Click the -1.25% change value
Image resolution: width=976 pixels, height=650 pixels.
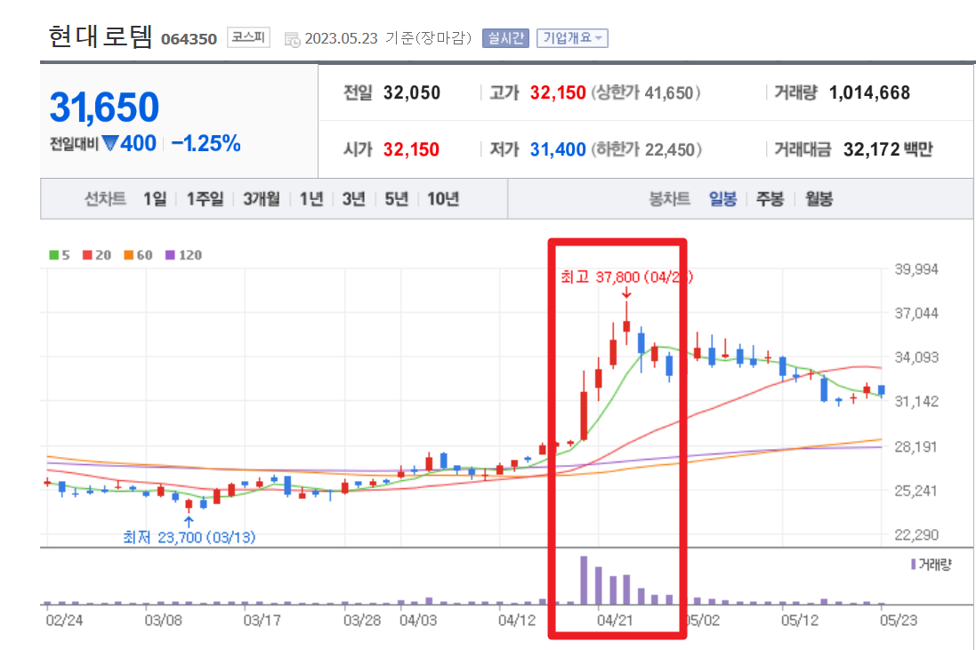[x=206, y=144]
